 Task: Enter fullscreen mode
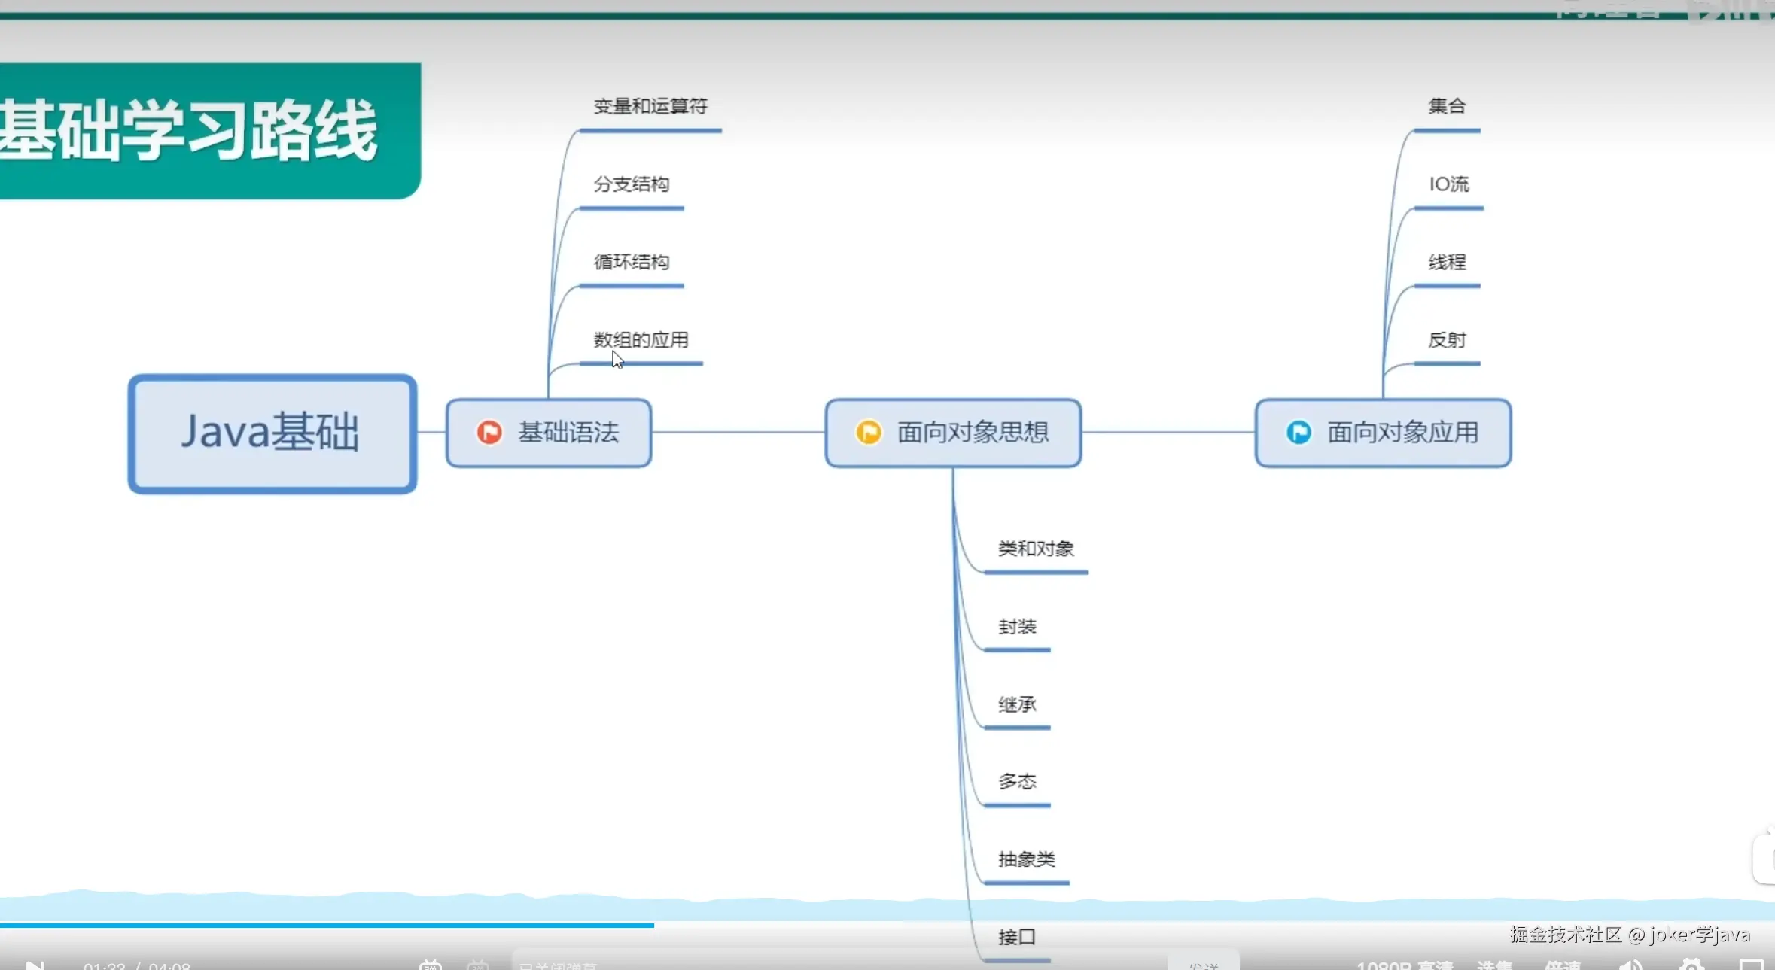coord(1754,965)
